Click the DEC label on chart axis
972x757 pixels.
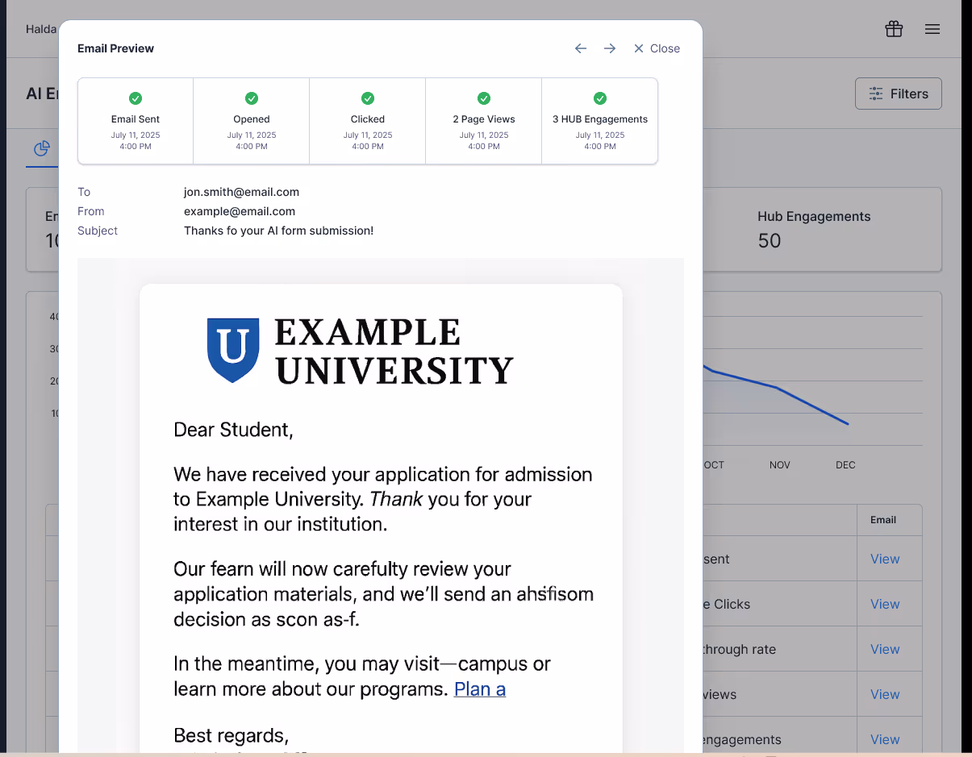click(x=845, y=465)
